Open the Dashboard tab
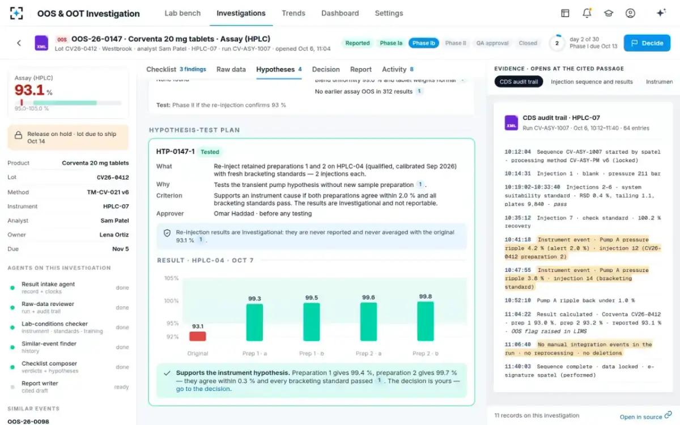This screenshot has height=425, width=680. pos(340,13)
